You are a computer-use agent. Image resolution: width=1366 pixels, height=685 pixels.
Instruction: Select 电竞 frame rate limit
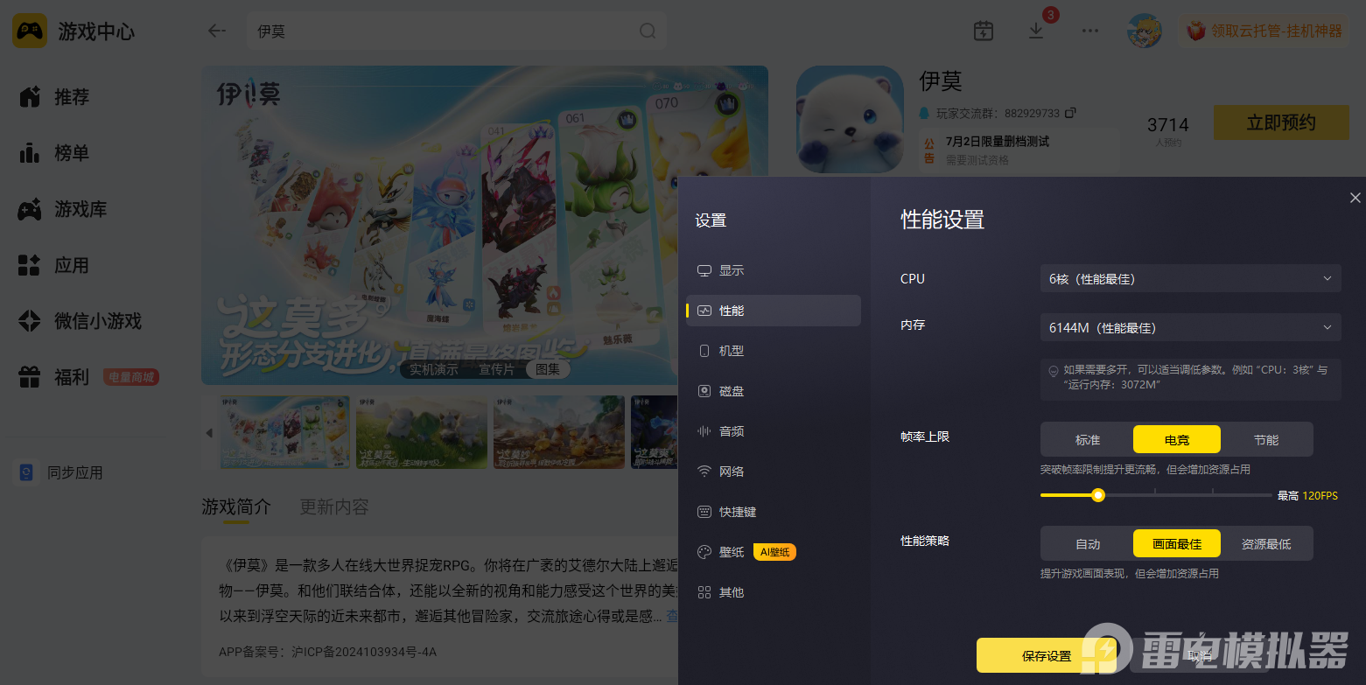1177,439
